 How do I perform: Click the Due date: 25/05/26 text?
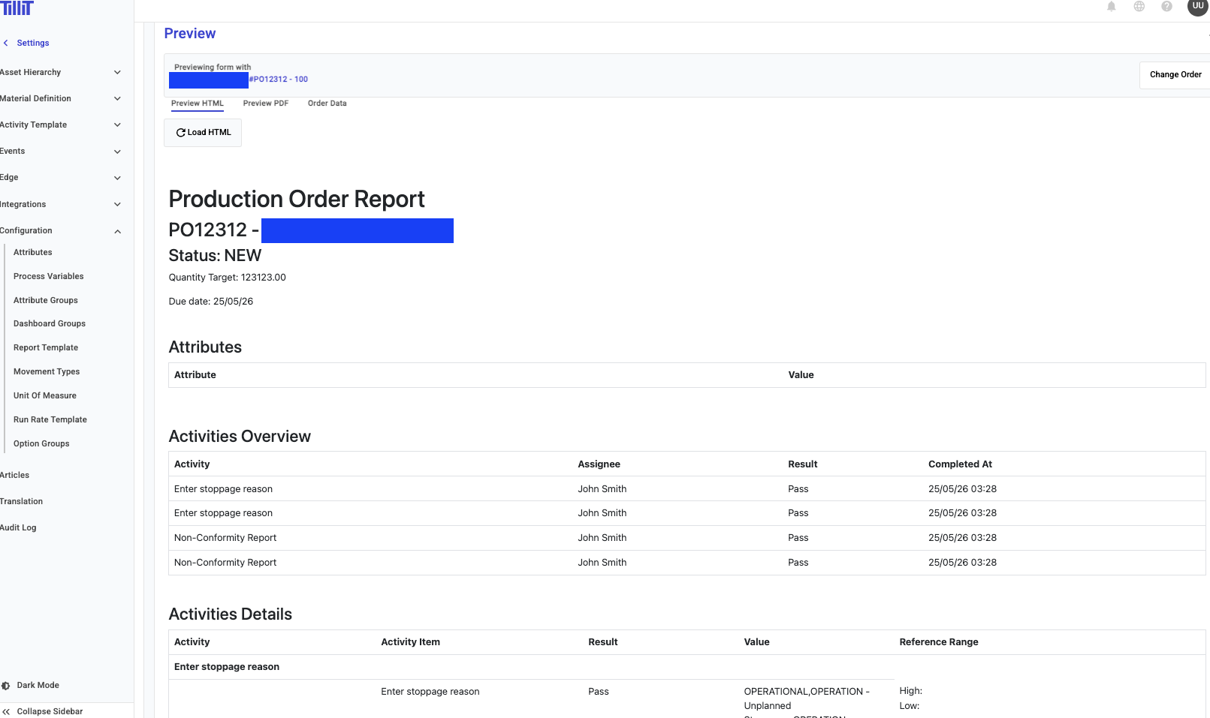pos(211,302)
